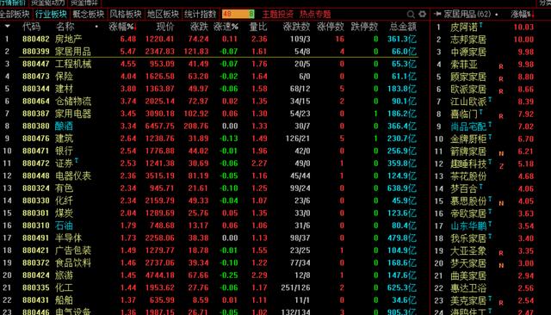Click the R marker beside 索菲亚
551x315 pixels.
pyautogui.click(x=501, y=66)
